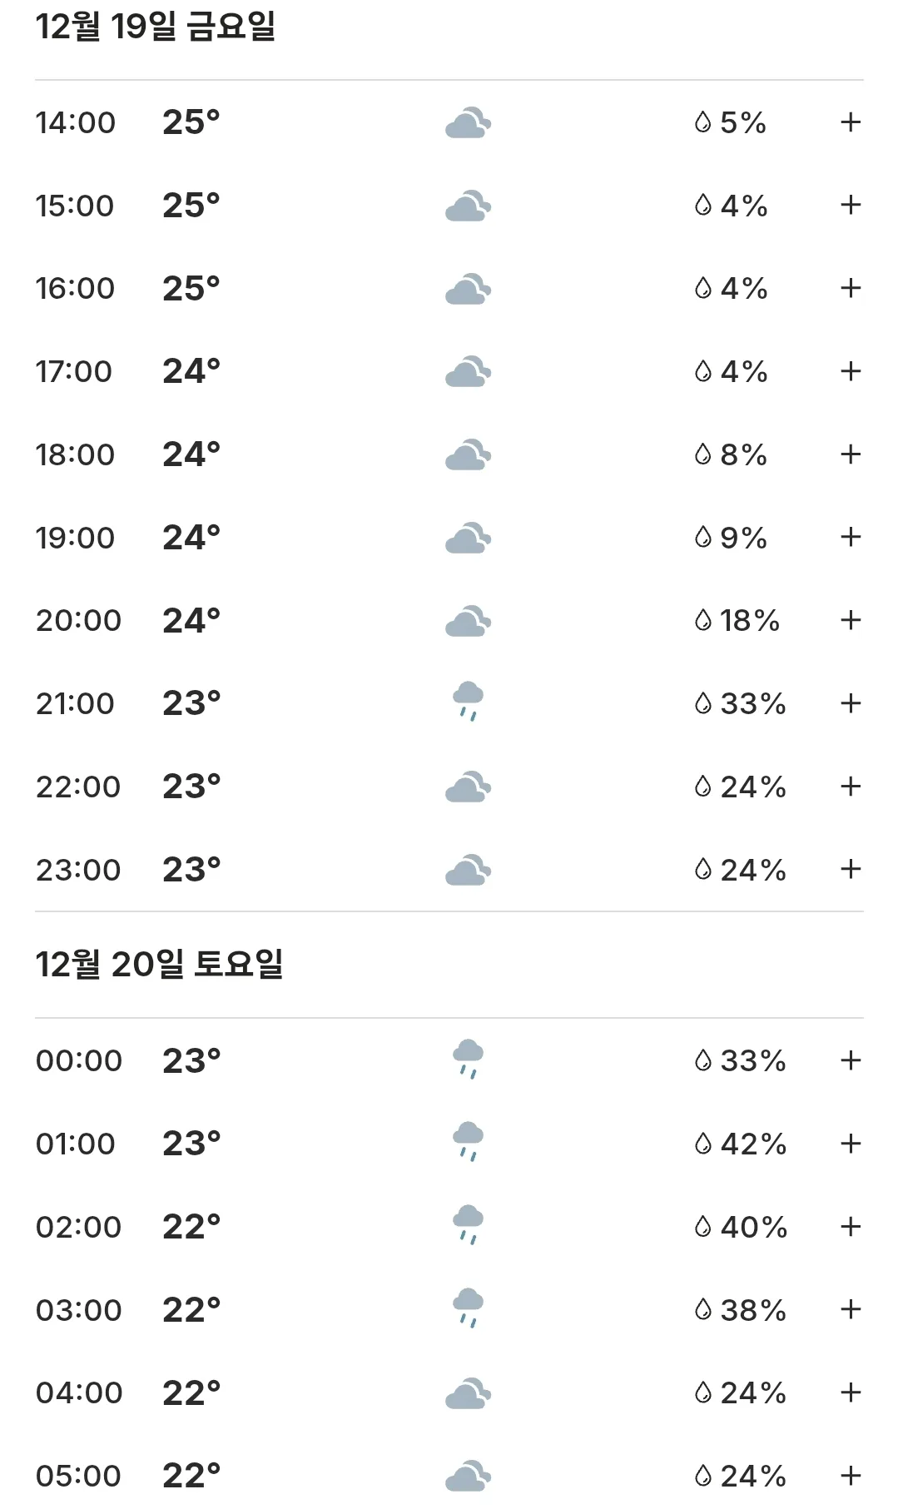Click the rain cloud icon at 21:00
The height and width of the screenshot is (1509, 898).
pyautogui.click(x=468, y=701)
